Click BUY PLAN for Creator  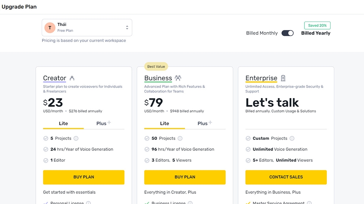click(84, 177)
